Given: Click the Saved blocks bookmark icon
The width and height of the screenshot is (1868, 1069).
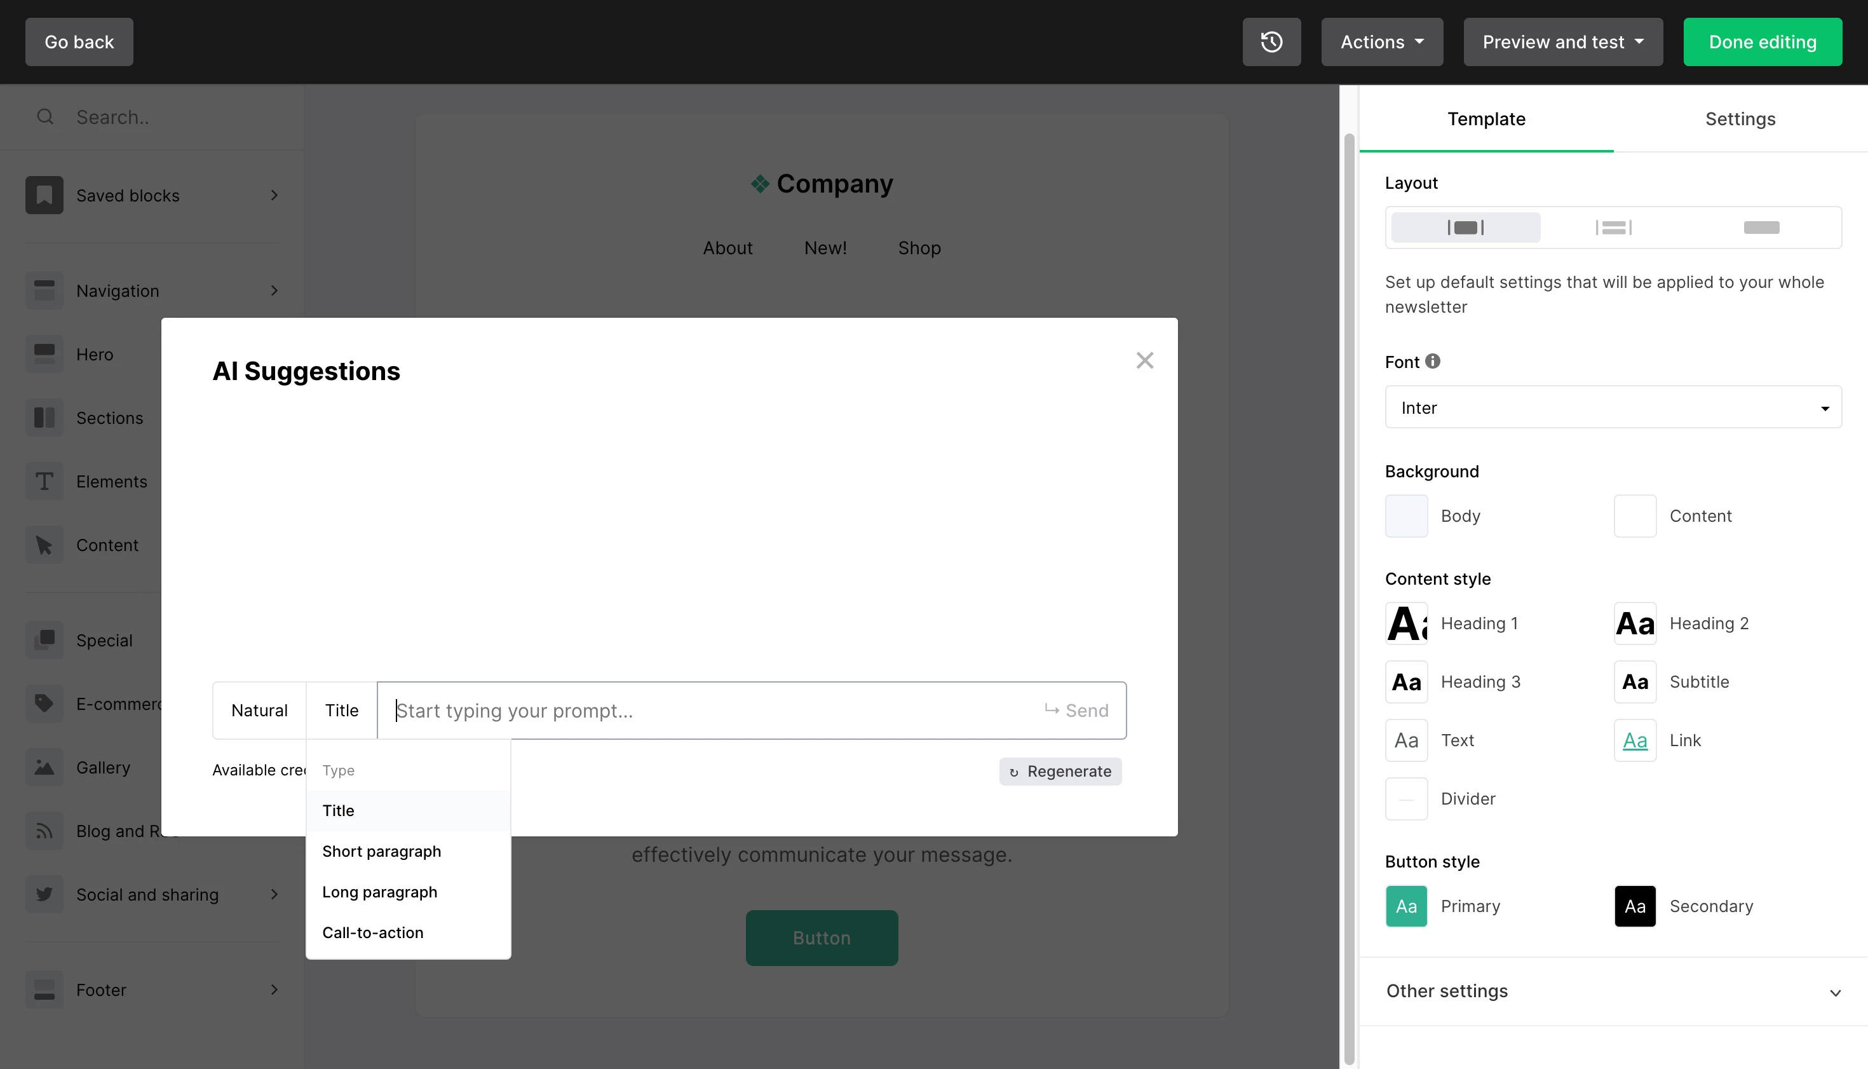Looking at the screenshot, I should click(44, 195).
